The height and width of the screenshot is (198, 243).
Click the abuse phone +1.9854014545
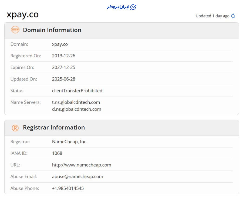coord(68,188)
